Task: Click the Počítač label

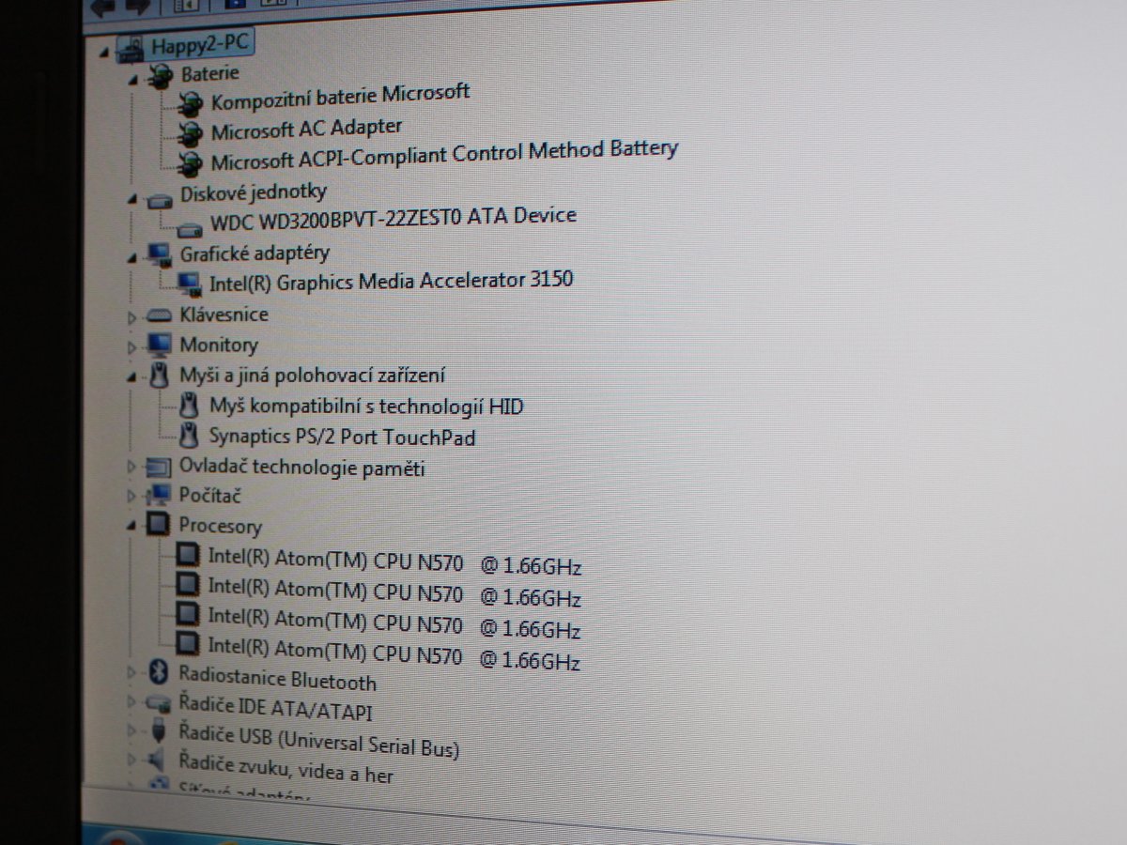Action: (x=209, y=495)
